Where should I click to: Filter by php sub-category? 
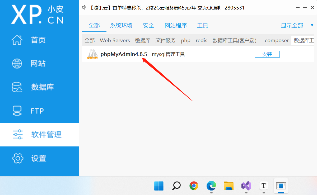click(x=186, y=40)
